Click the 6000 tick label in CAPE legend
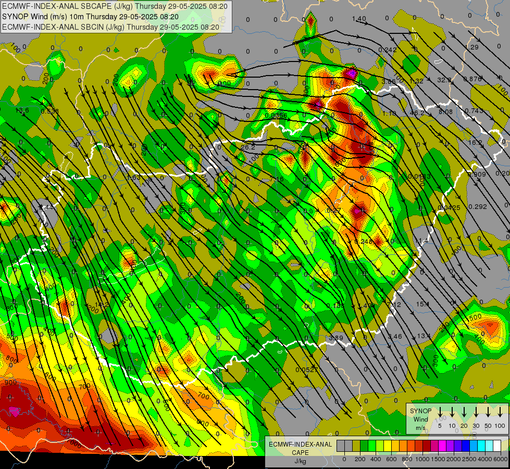 tap(500, 459)
